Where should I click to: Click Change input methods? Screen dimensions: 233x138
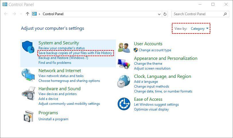pyautogui.click(x=152, y=86)
